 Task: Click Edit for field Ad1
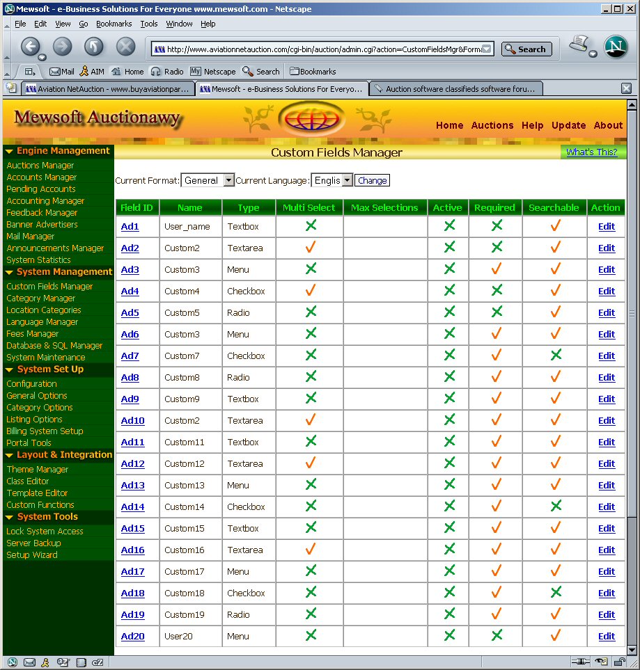607,227
